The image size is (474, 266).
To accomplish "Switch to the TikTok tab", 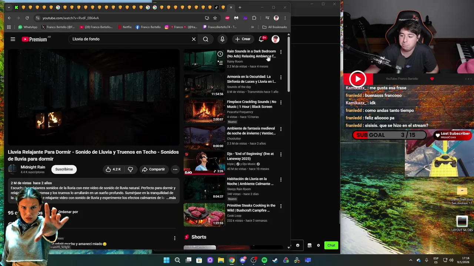I will 217,7.
